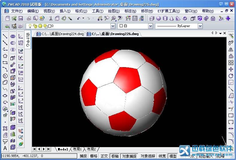Toggle 对象追踪 object tracking
Viewport: 236px width, 160px height.
(148, 156)
